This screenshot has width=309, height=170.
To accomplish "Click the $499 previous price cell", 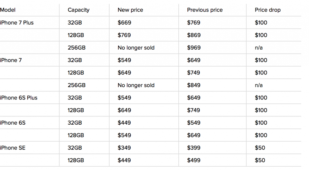I will coord(194,160).
